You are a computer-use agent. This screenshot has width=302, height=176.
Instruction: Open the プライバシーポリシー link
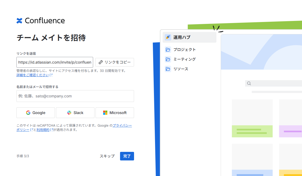tap(122, 125)
